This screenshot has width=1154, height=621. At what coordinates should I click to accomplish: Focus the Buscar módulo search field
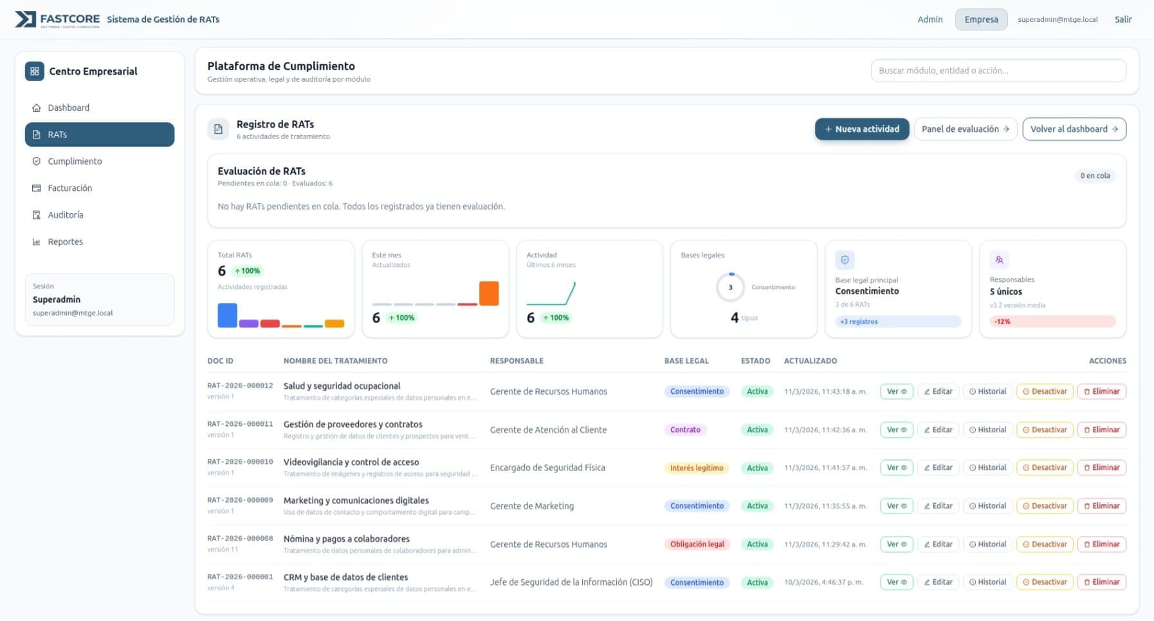(998, 71)
